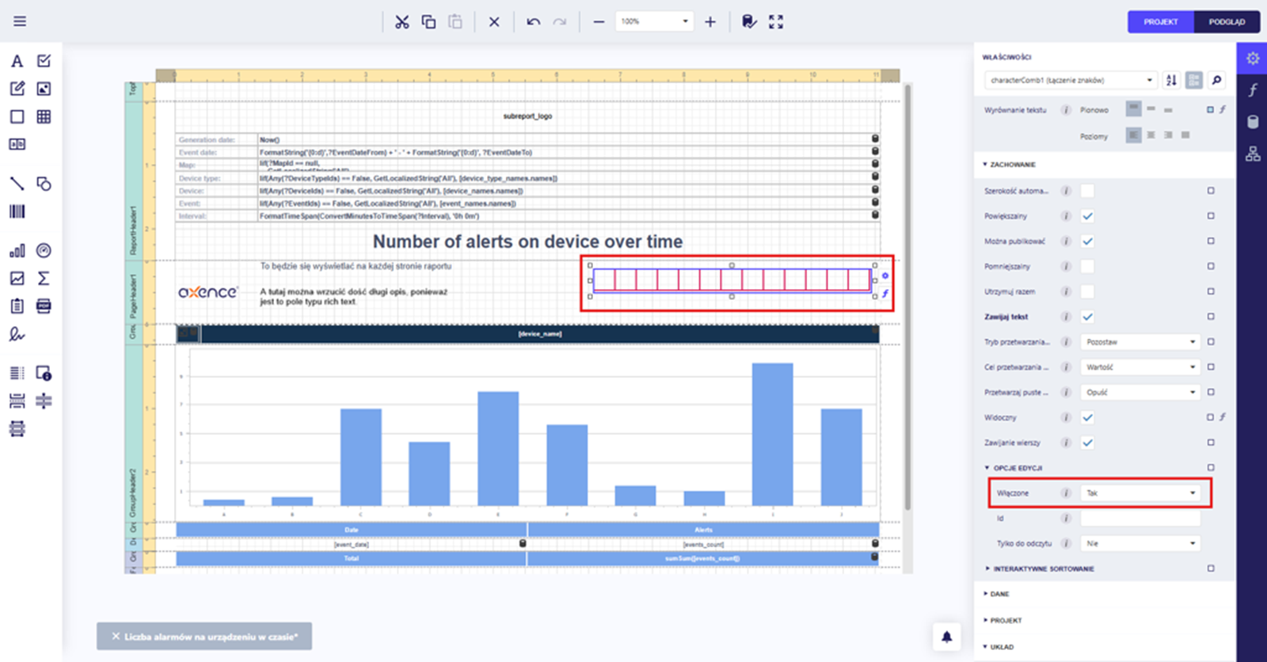Select the Barcode tool in toolbox
Viewport: 1267px width, 662px height.
(x=17, y=211)
